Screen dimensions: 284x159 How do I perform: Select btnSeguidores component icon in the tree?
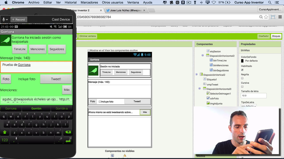[211, 70]
